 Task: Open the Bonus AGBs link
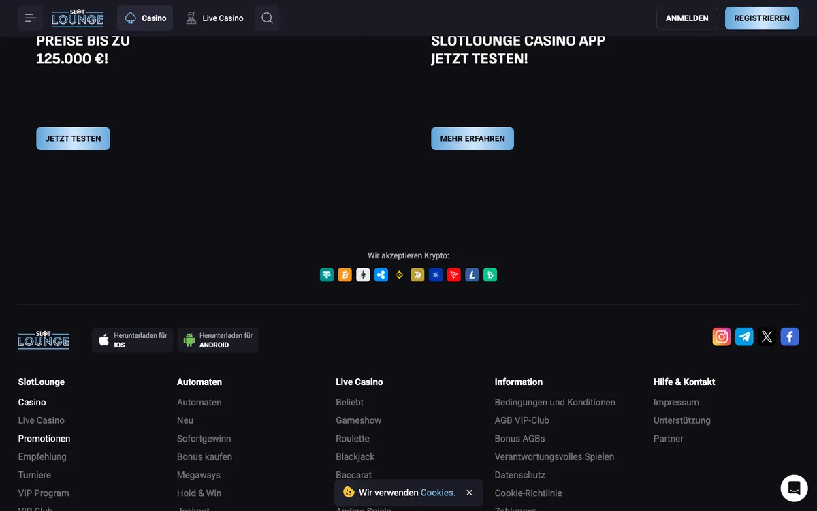click(520, 439)
